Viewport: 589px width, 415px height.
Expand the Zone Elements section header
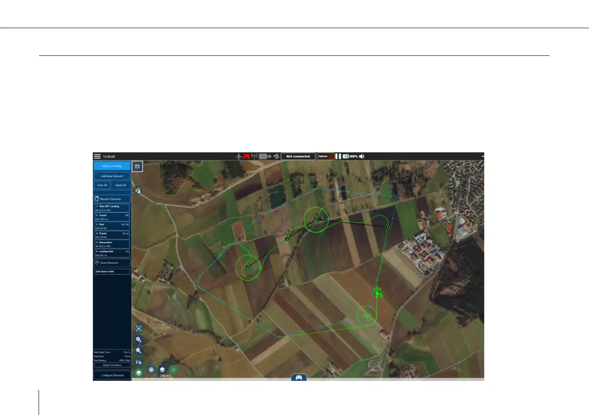(112, 263)
